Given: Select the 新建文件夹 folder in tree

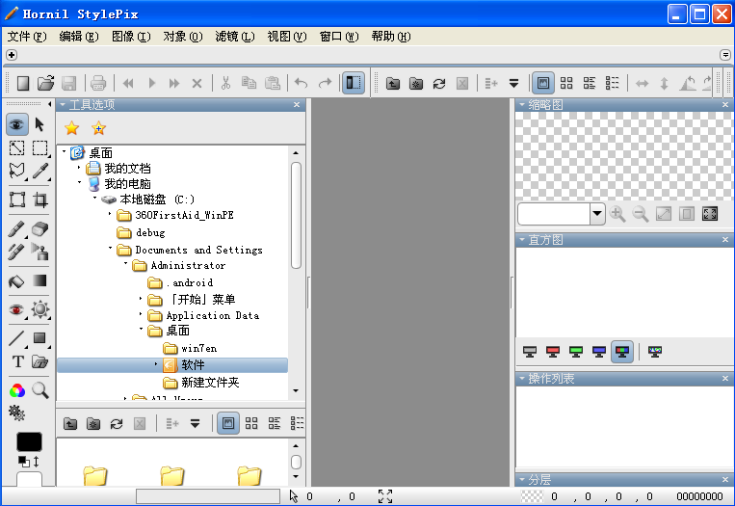Looking at the screenshot, I should (209, 383).
